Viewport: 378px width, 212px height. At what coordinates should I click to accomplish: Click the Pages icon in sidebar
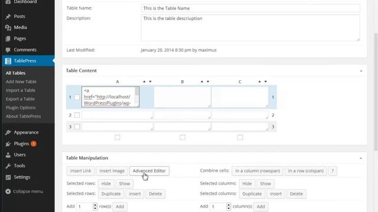tap(8, 38)
